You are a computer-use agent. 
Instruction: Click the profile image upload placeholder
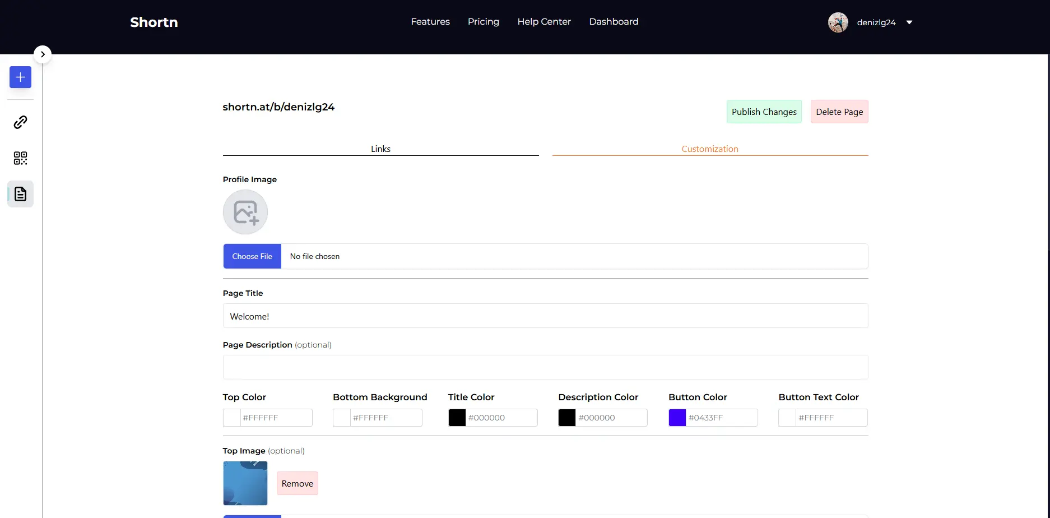[x=245, y=212]
